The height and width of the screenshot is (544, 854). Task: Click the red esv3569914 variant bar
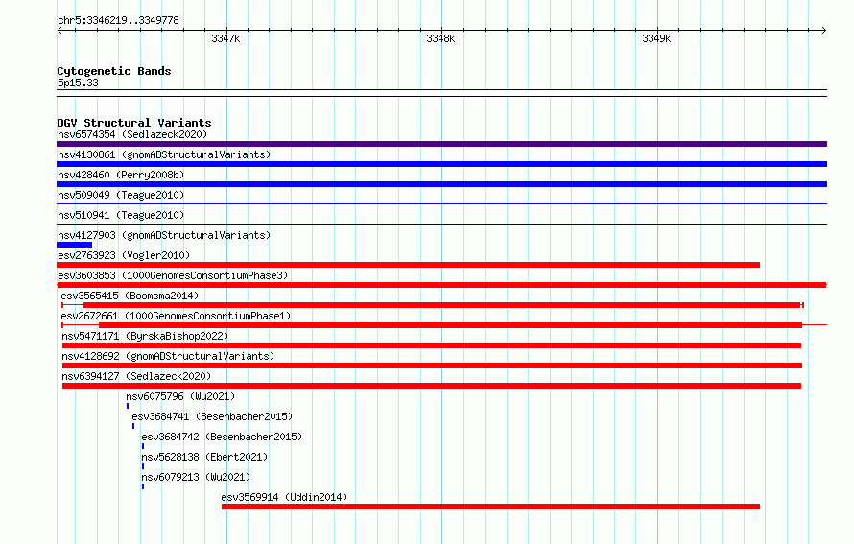click(490, 507)
